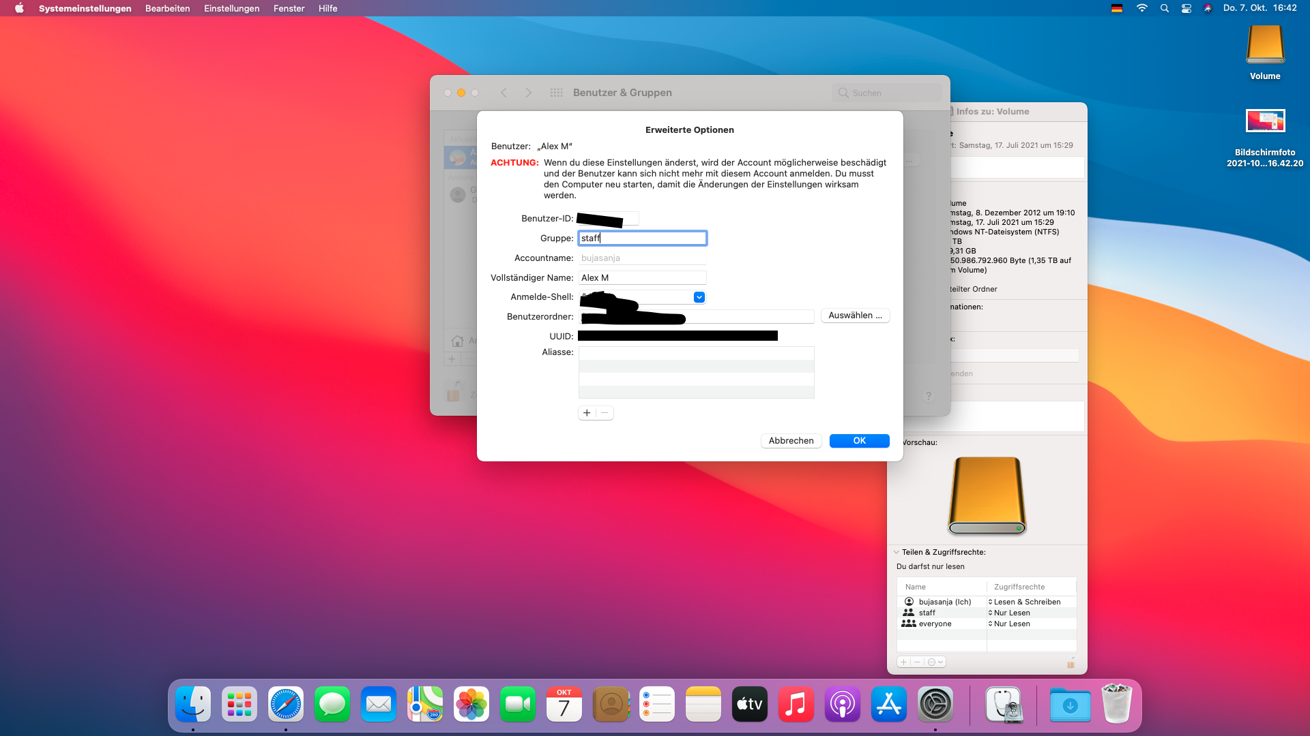1310x736 pixels.
Task: Click the Abbrechen button
Action: click(791, 441)
